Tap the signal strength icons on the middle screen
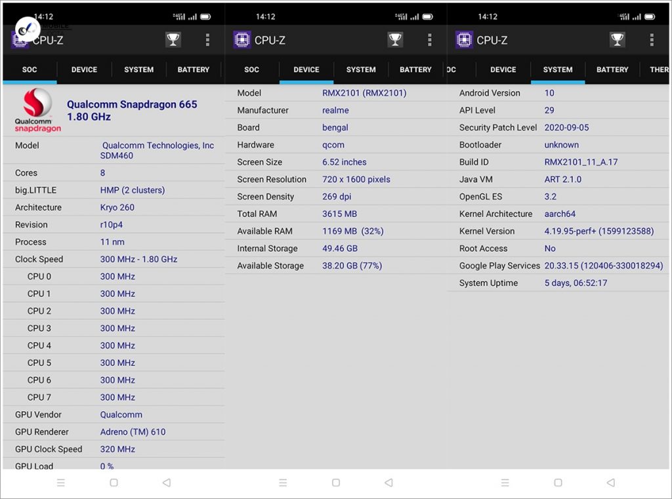 click(407, 16)
